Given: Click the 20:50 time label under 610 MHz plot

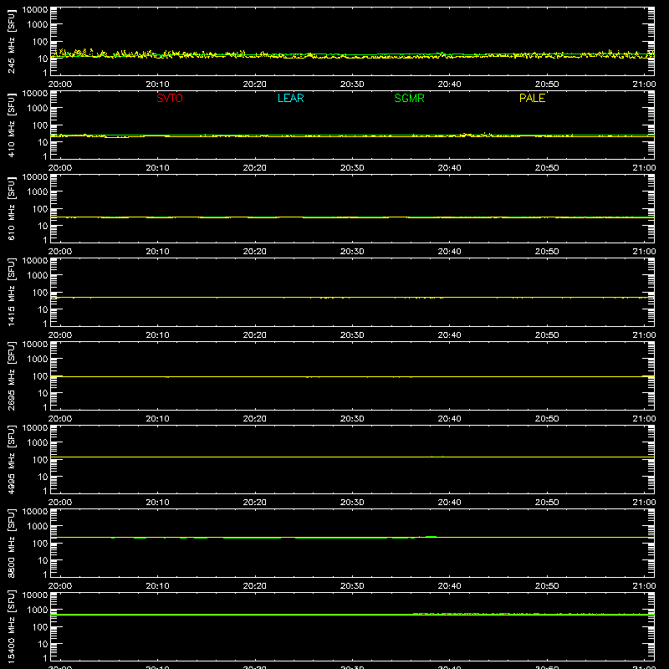Looking at the screenshot, I should pyautogui.click(x=547, y=252).
